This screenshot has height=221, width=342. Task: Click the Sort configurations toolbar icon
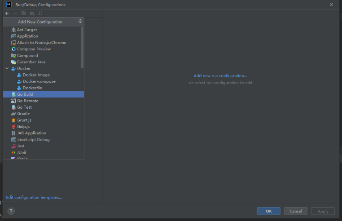click(40, 13)
